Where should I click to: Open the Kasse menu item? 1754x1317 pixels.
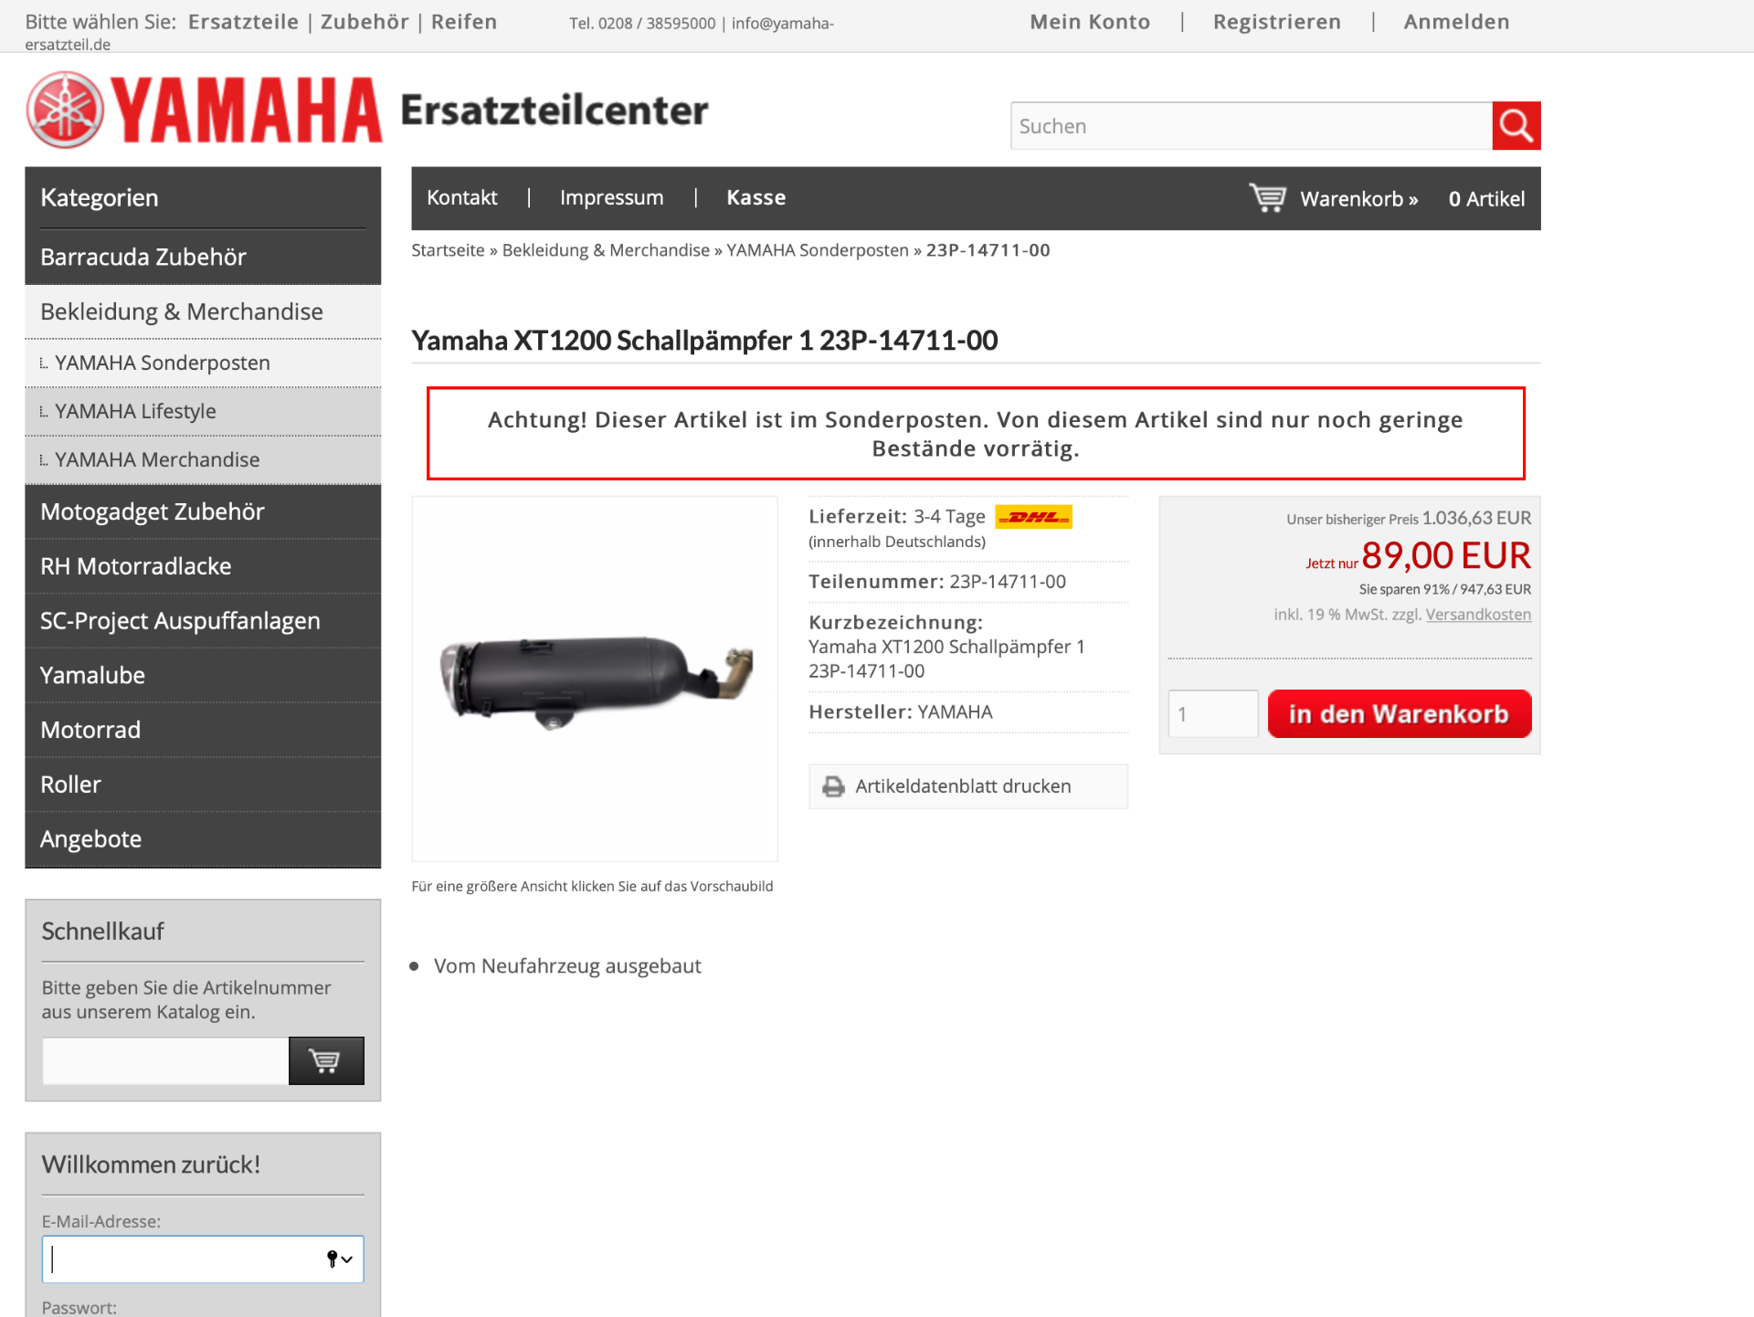click(755, 197)
